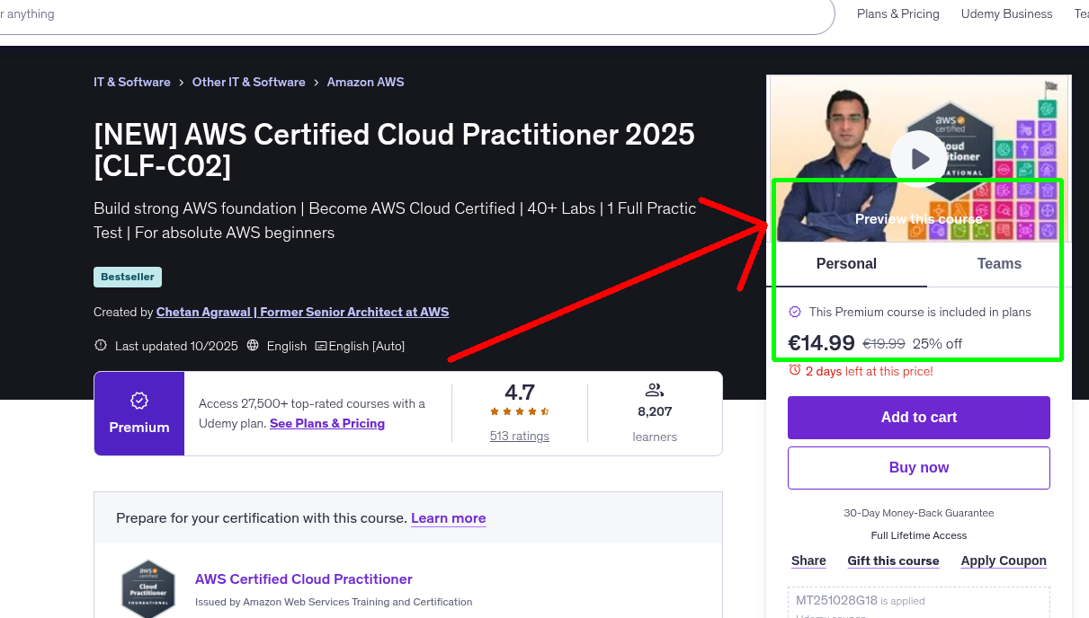Click the learners icon above 8,207
Screen dimensions: 1089x618
point(654,390)
